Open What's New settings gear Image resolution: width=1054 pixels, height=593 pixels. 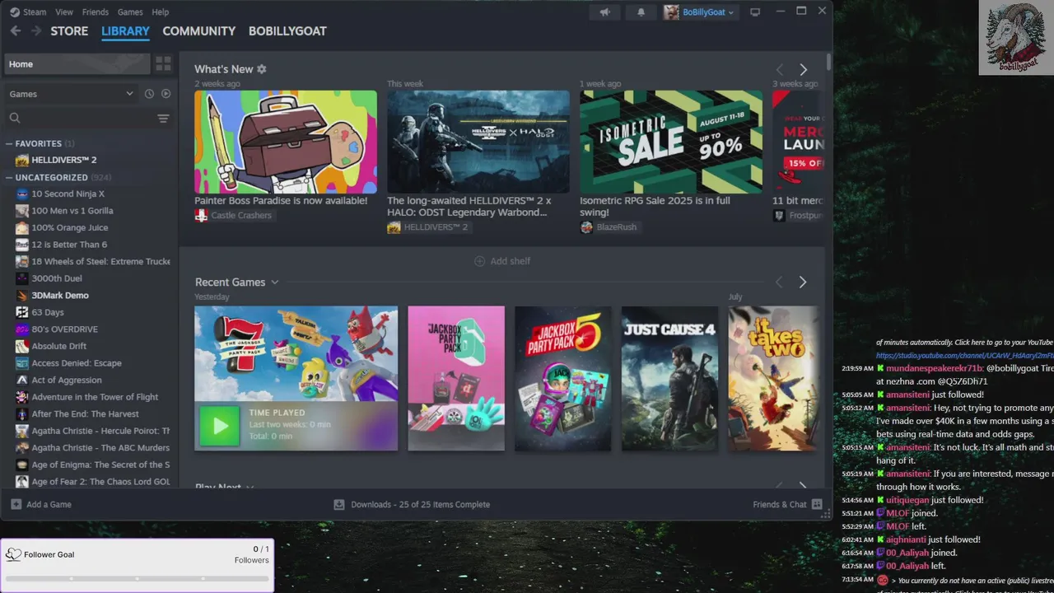pyautogui.click(x=262, y=69)
